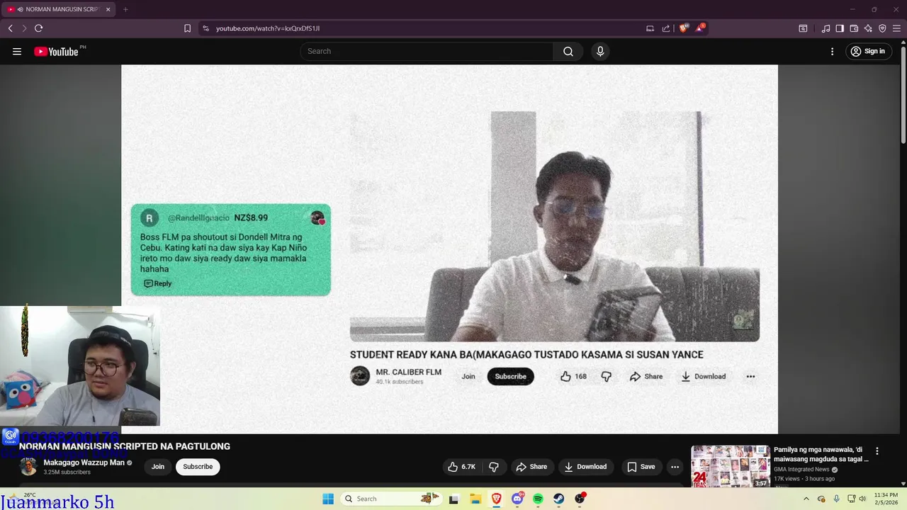Click the GMA Integrated News channel name
Screen dimensions: 907x510
tap(801, 469)
